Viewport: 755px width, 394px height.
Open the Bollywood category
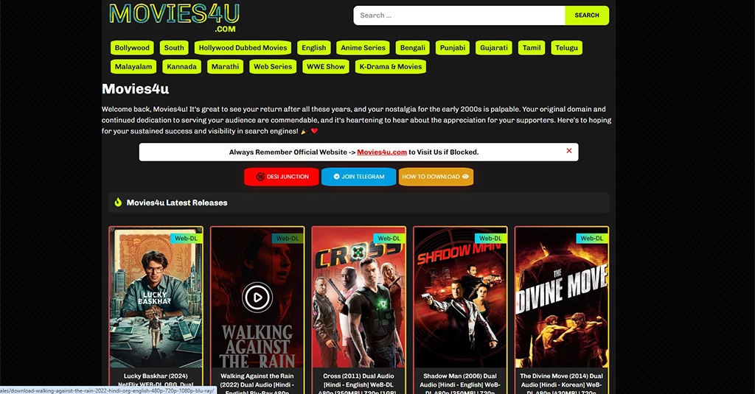click(132, 48)
